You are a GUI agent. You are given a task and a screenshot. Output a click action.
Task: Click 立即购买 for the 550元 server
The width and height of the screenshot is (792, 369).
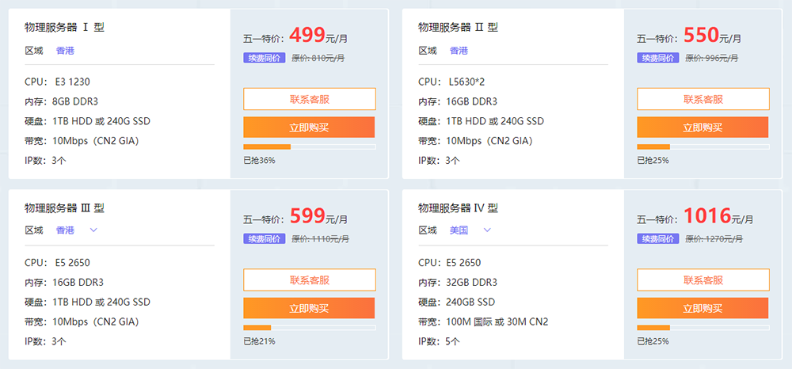tap(703, 127)
